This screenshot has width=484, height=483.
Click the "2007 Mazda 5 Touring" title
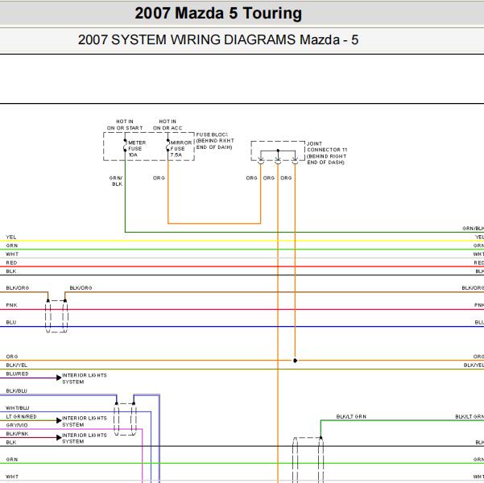click(218, 14)
